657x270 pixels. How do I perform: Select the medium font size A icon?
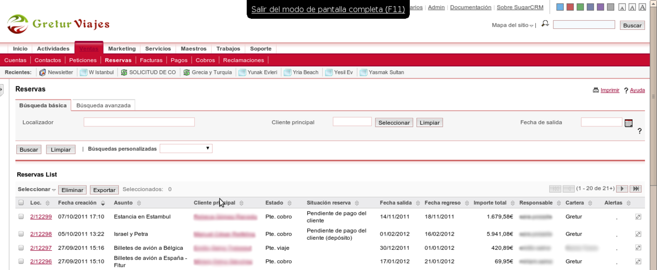click(632, 7)
